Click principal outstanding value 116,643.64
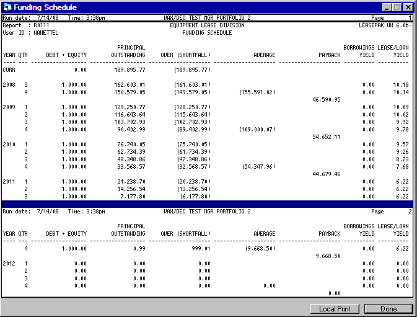This screenshot has width=417, height=317. (x=129, y=115)
